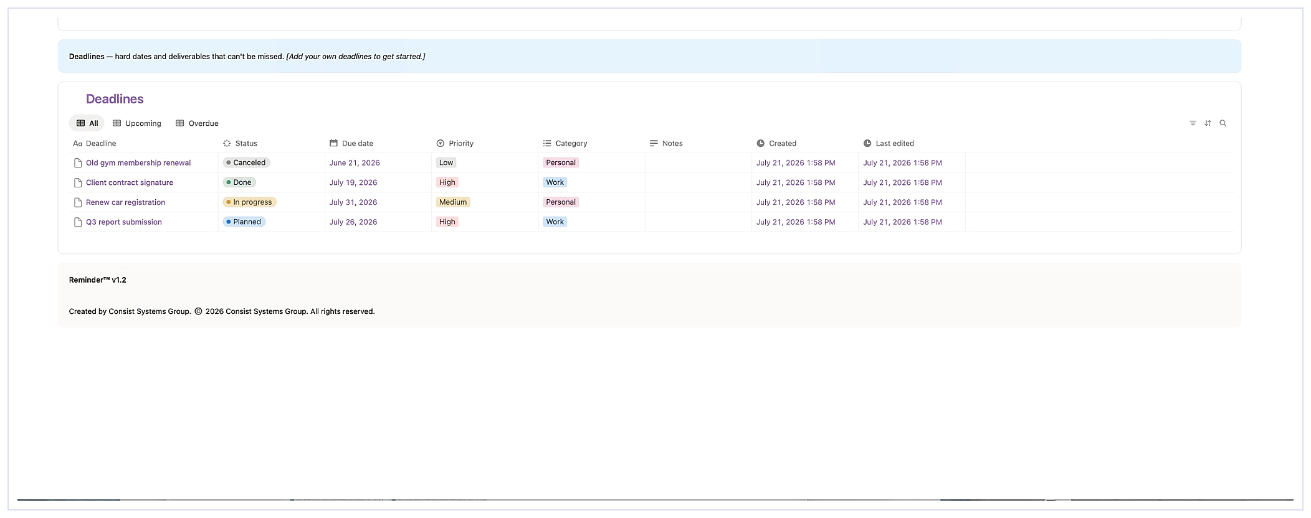
Task: Open the Category column header menu
Action: pos(565,143)
